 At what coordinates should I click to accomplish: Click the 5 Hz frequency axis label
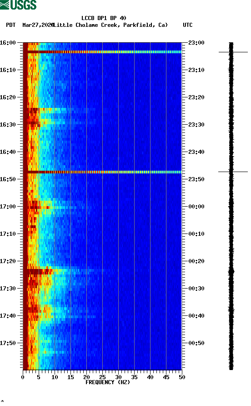click(x=39, y=377)
